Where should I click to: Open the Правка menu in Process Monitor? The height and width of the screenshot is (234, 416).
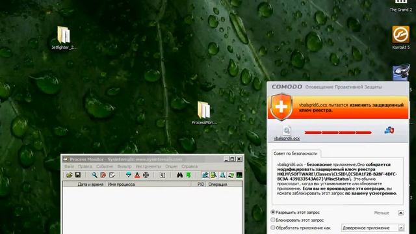click(85, 166)
